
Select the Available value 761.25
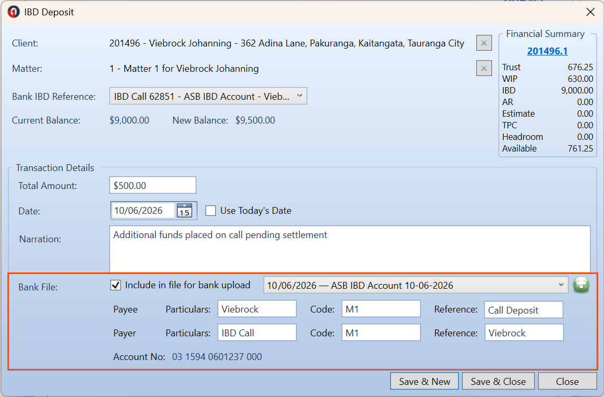click(580, 148)
